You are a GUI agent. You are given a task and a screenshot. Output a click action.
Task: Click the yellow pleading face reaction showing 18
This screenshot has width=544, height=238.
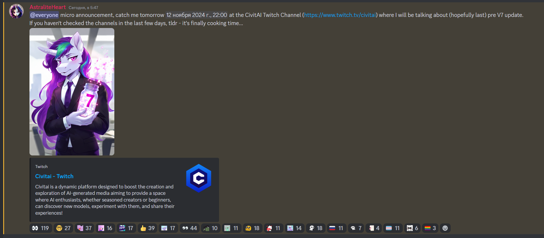coord(253,228)
